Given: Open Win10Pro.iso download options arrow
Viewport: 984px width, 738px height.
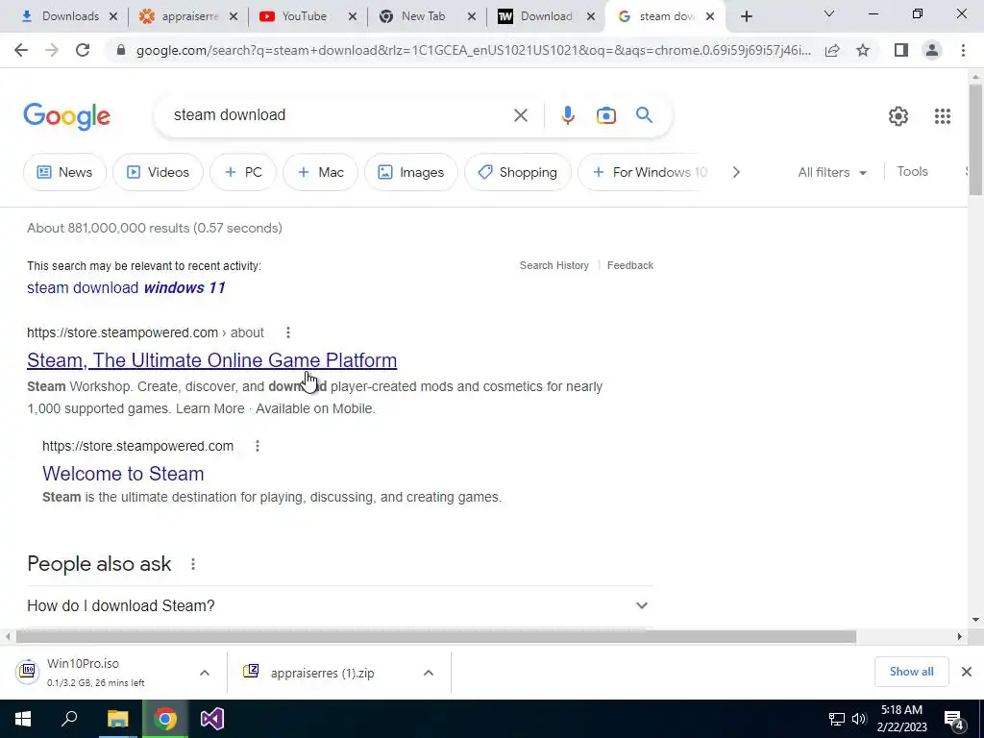Looking at the screenshot, I should [x=205, y=673].
